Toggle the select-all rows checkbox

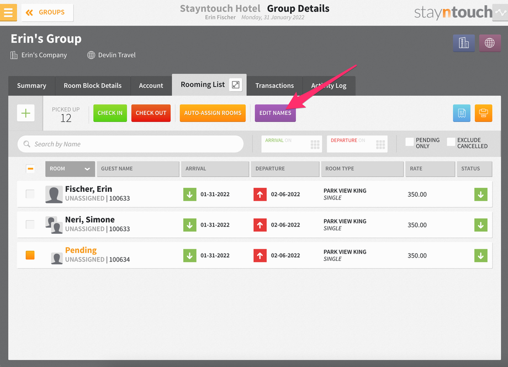[x=30, y=169]
